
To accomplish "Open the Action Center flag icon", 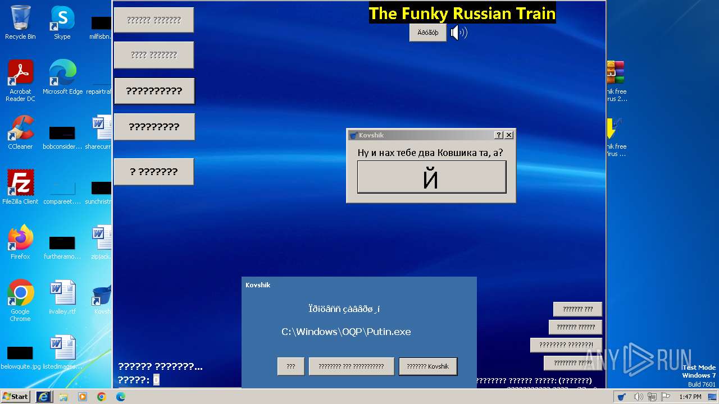I will click(666, 397).
